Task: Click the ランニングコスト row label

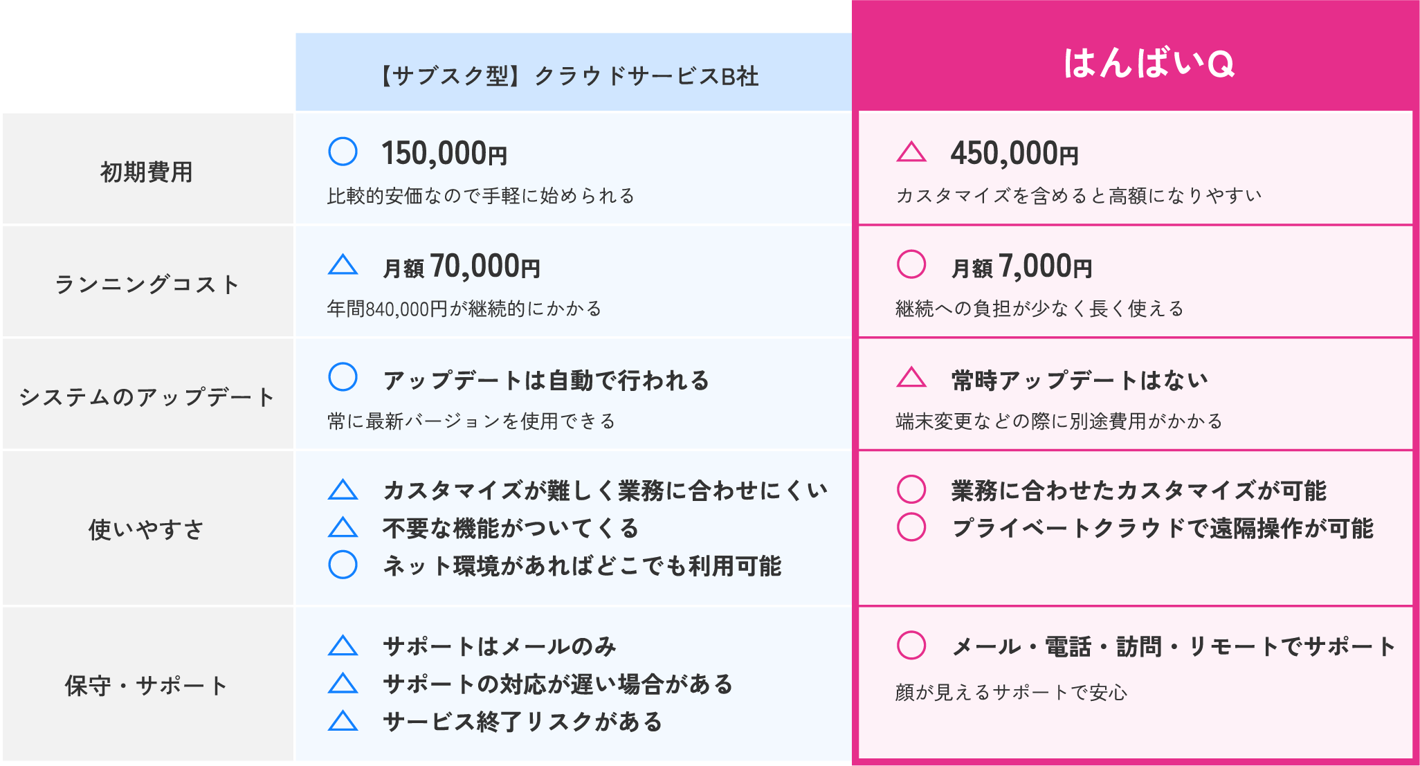Action: (147, 282)
